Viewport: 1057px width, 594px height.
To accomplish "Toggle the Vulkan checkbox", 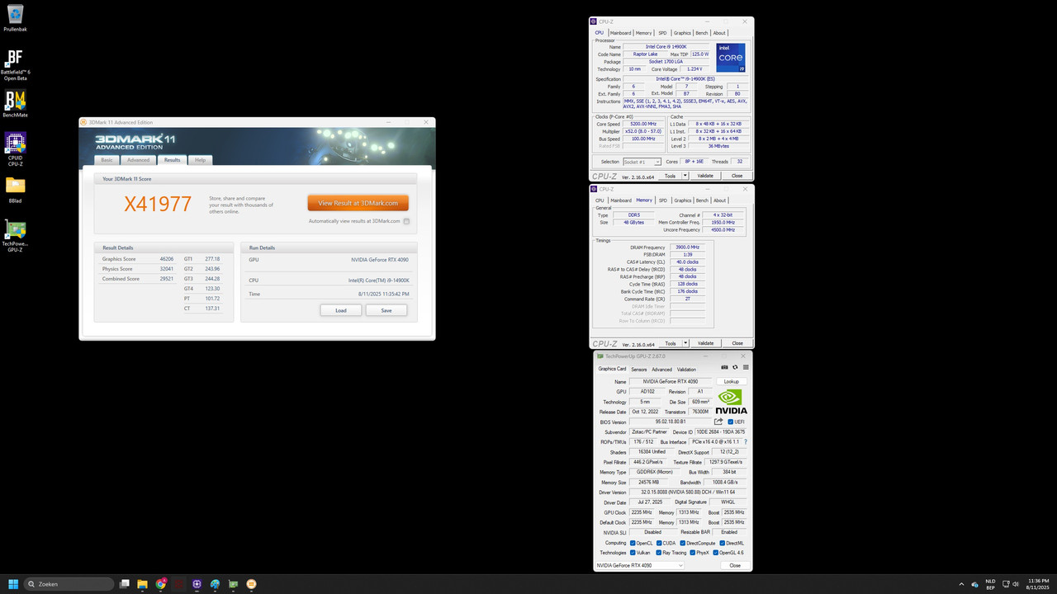I will (633, 553).
